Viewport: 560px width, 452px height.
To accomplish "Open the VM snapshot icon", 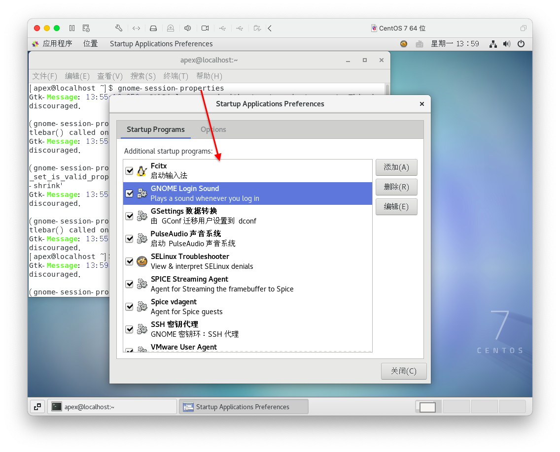I will click(86, 28).
